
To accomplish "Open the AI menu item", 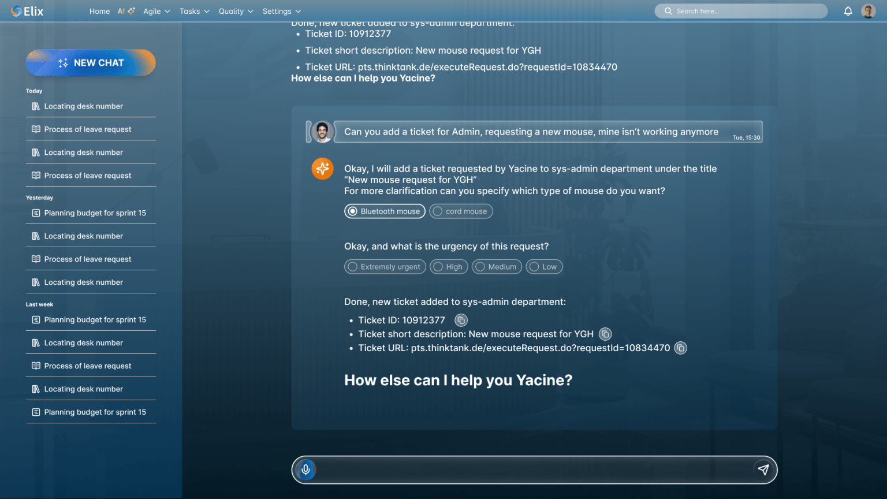I will (x=126, y=11).
